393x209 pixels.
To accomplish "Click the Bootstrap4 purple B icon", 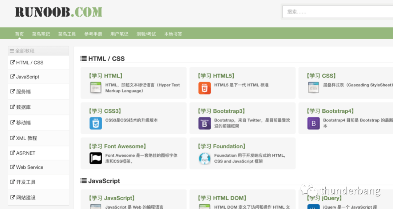I will point(313,123).
